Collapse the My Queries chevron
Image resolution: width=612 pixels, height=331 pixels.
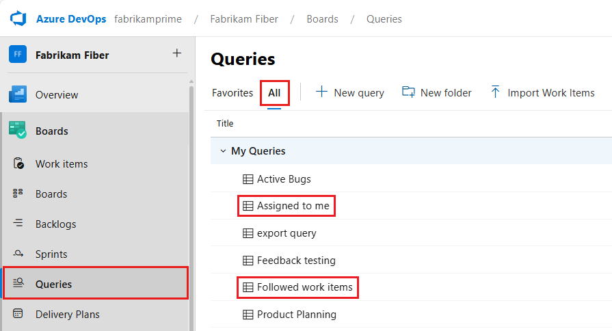click(223, 150)
